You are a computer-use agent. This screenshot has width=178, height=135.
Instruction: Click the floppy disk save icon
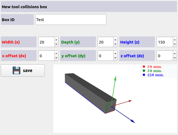pos(16,70)
